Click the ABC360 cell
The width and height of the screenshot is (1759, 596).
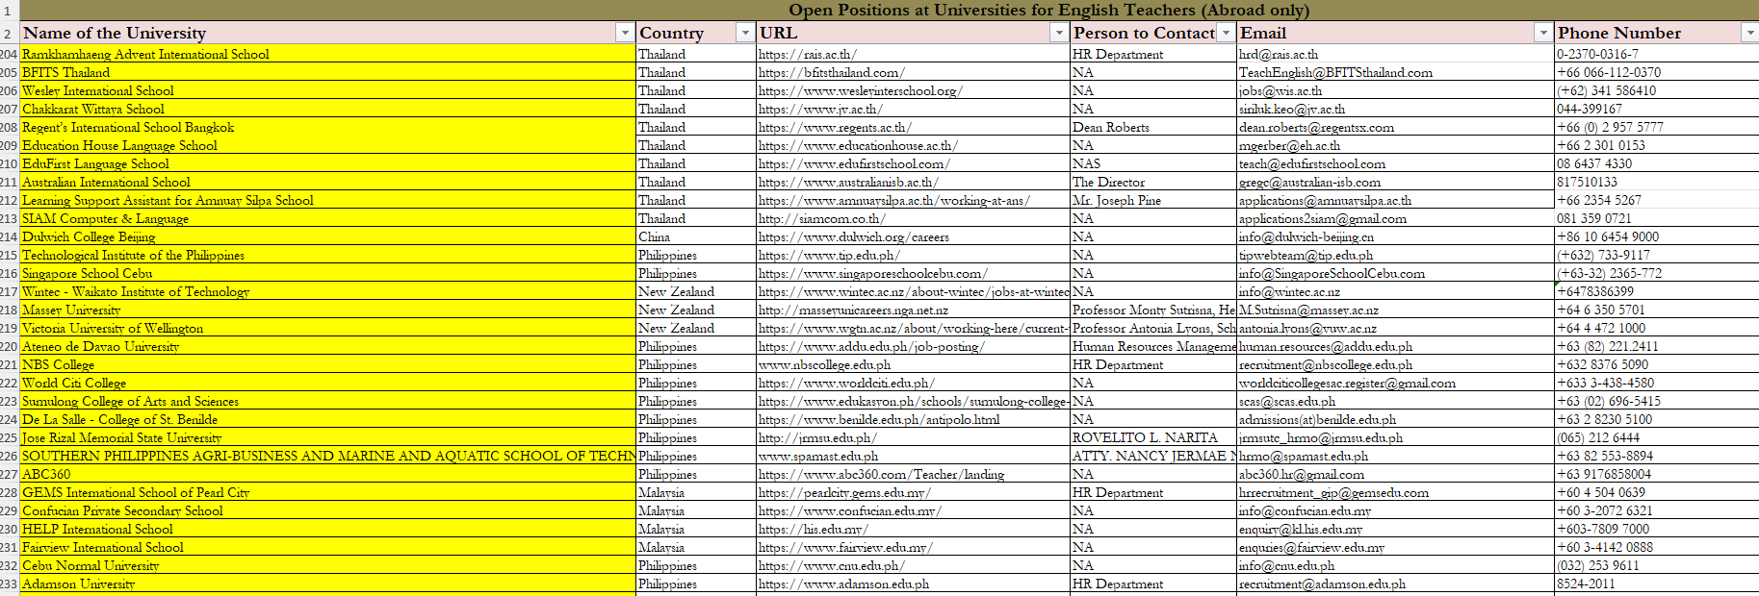[x=327, y=474]
